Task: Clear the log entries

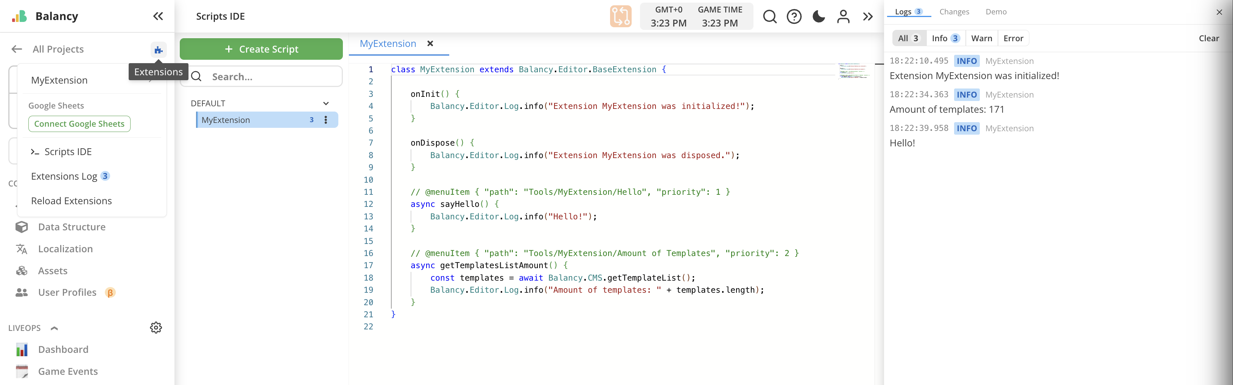Action: point(1208,38)
